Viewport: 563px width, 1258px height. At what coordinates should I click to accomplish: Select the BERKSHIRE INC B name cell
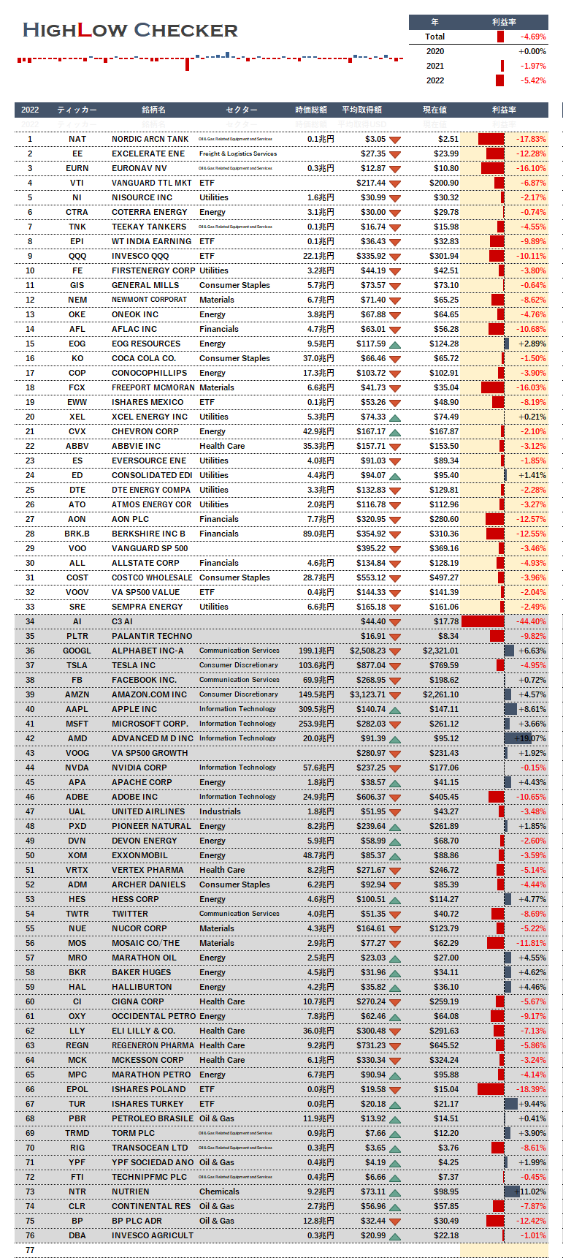149,534
